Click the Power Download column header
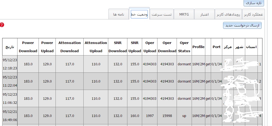This screenshot has width=272, height=126. 28,47
